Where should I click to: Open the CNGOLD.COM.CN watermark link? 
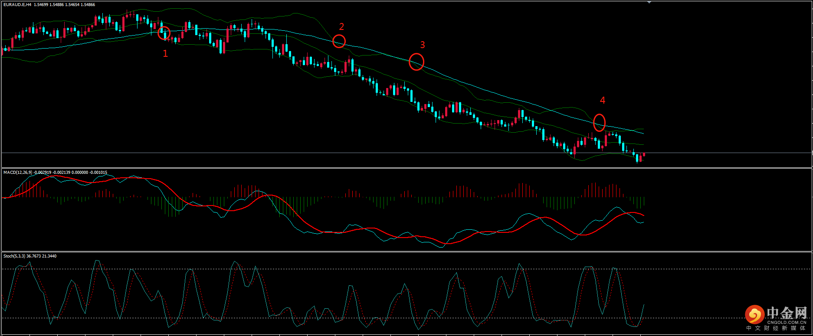(x=787, y=323)
